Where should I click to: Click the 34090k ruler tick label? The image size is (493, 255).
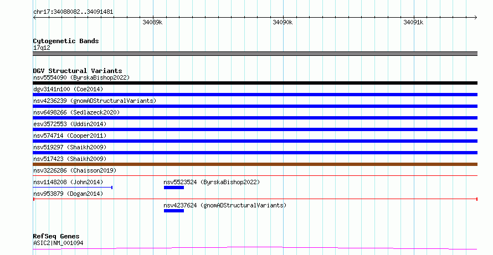(283, 22)
